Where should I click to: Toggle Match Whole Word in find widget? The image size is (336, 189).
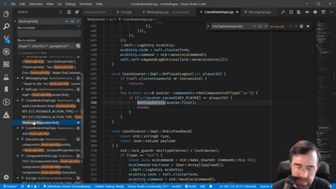coord(260,26)
